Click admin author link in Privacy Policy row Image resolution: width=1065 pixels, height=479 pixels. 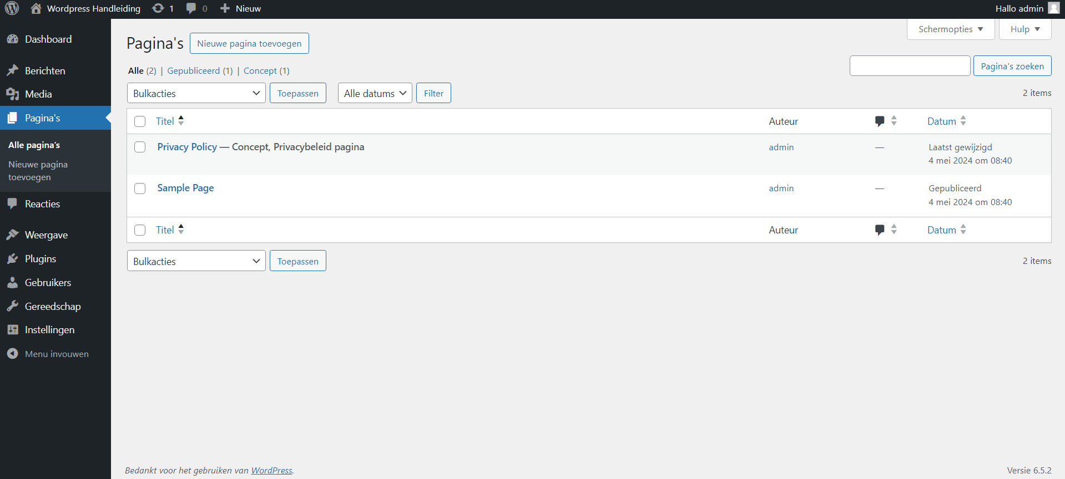click(x=781, y=147)
